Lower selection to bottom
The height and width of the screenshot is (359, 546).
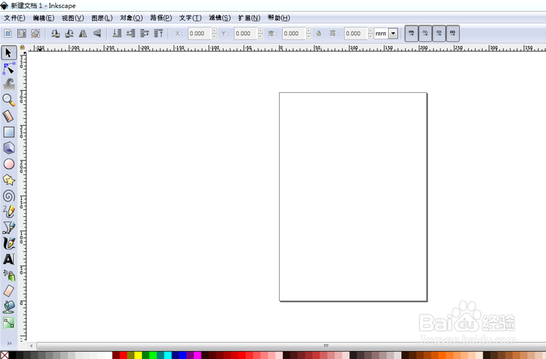tap(117, 33)
